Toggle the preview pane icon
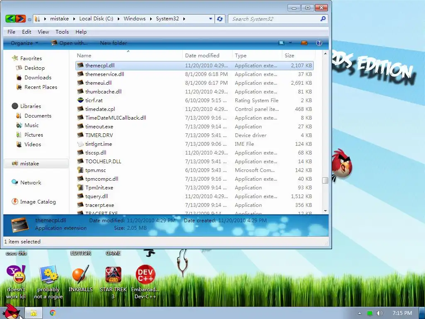This screenshot has height=319, width=425. tap(304, 43)
